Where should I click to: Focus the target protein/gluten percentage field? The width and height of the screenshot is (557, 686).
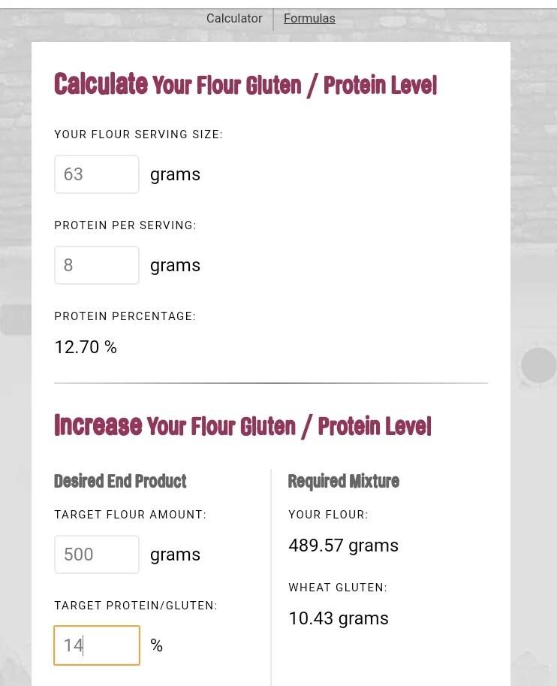click(x=96, y=645)
